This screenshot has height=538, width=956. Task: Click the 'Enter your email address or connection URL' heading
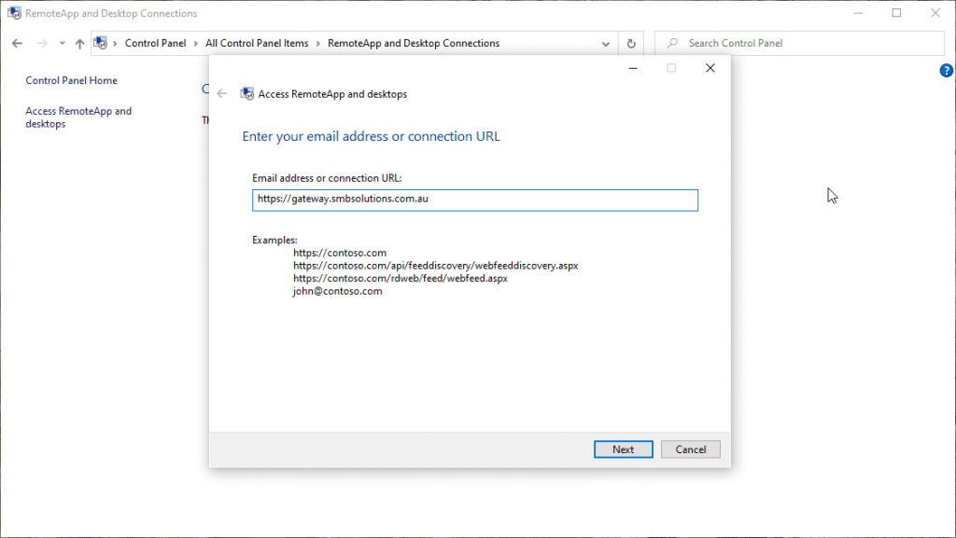371,136
